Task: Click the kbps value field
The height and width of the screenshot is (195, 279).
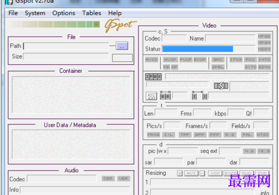Action: [236, 113]
